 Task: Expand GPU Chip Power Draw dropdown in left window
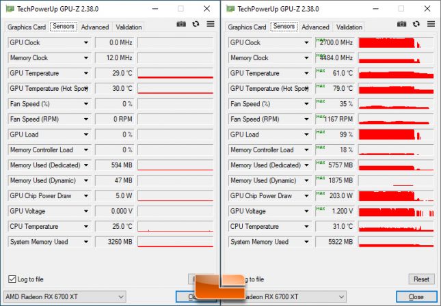pos(86,196)
